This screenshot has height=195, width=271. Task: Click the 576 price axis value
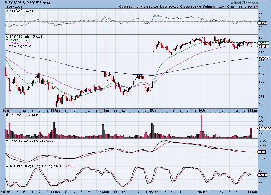click(x=262, y=104)
